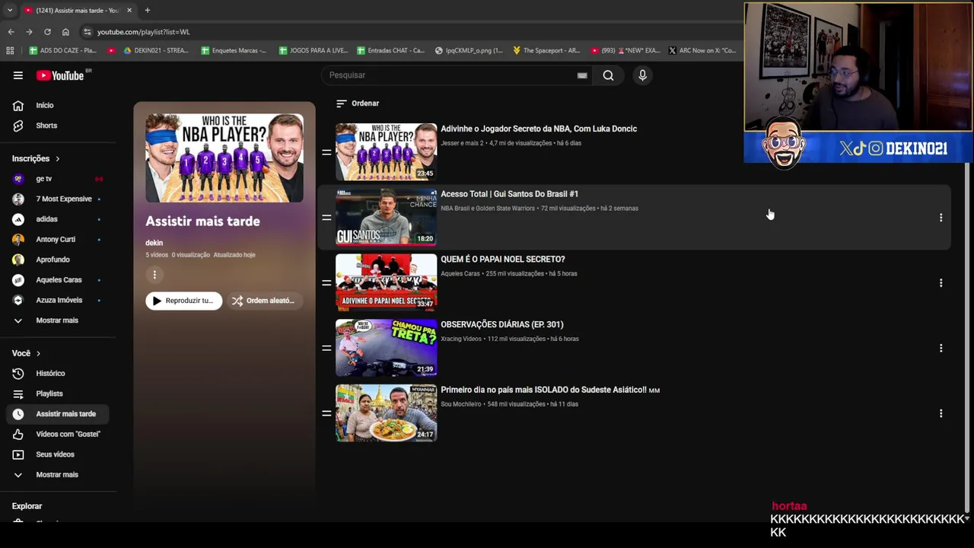The height and width of the screenshot is (548, 974).
Task: Open Playlists in the sidebar
Action: click(49, 393)
